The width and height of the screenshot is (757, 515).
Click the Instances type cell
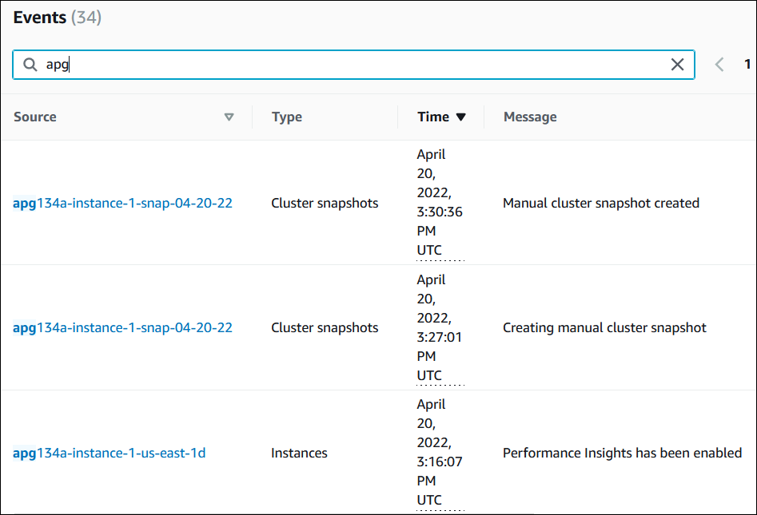click(x=299, y=454)
